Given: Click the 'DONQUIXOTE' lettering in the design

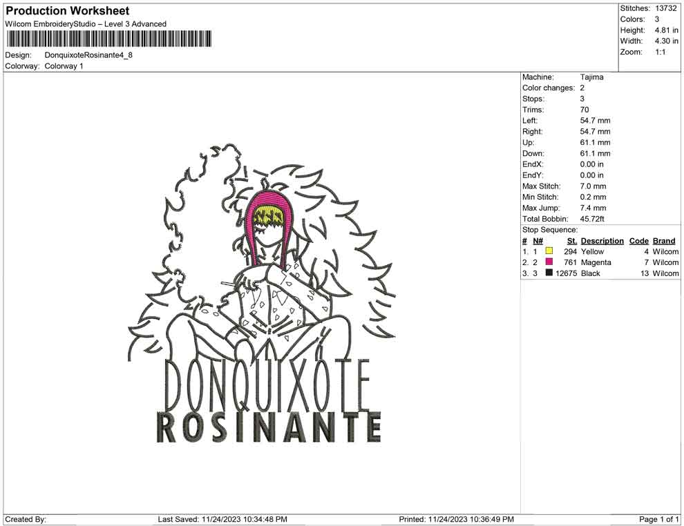Looking at the screenshot, I should click(x=267, y=384).
